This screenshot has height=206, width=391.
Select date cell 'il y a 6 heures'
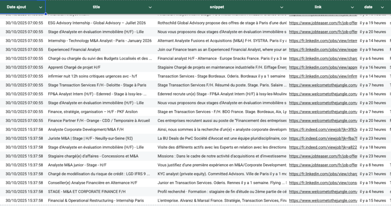[x=372, y=59]
